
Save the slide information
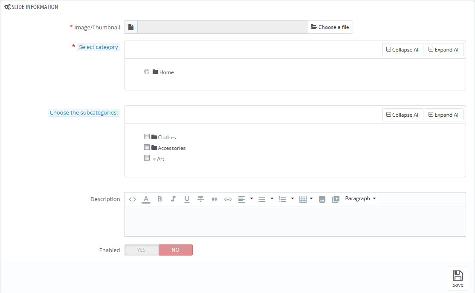[458, 279]
